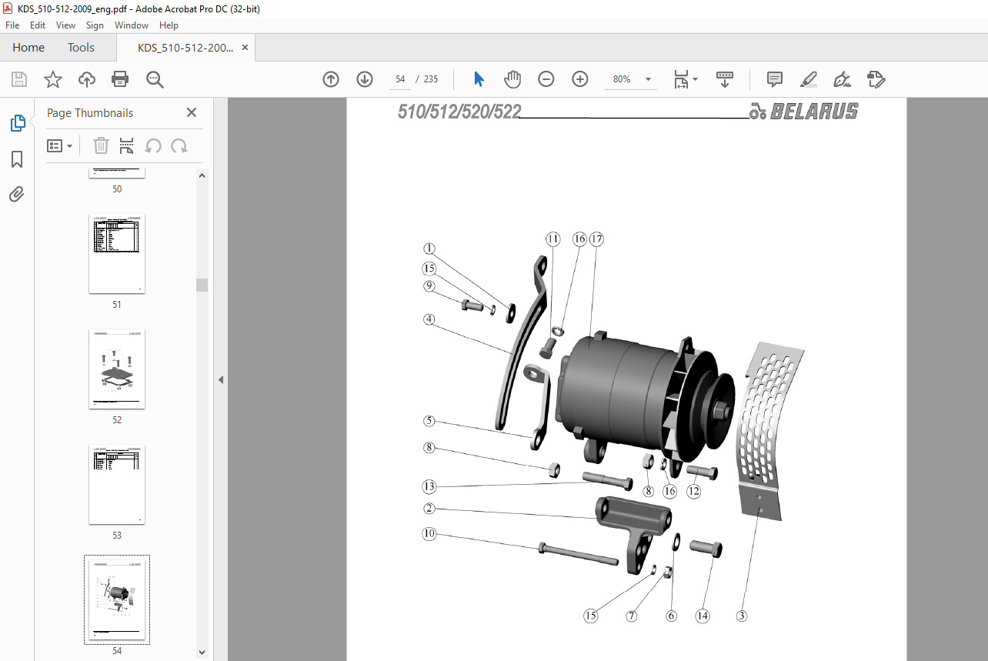This screenshot has width=988, height=661.
Task: Select the Highlight text pen
Action: (809, 79)
